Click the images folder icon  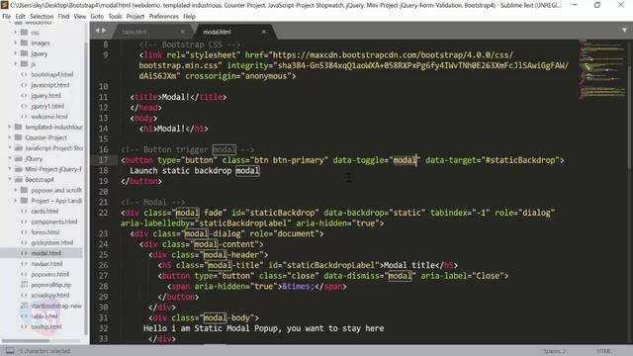[x=24, y=43]
